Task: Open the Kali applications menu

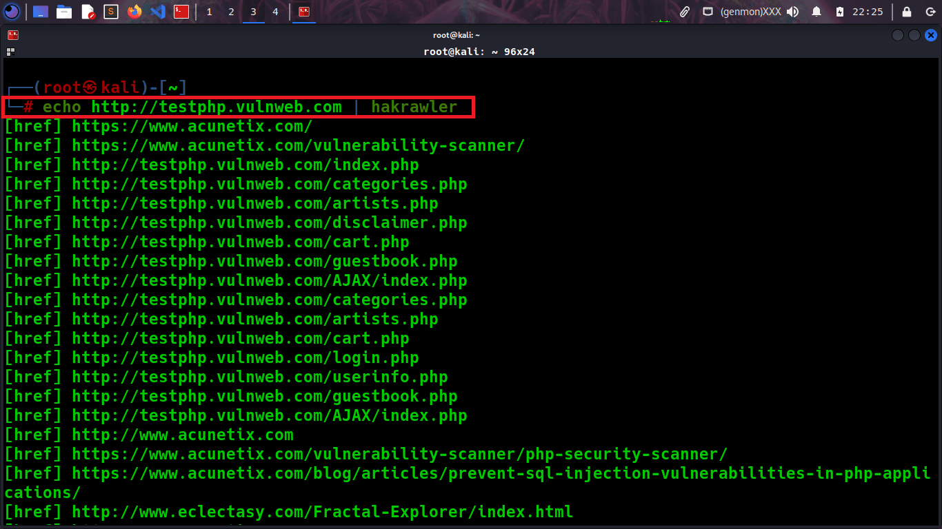Action: pos(12,12)
